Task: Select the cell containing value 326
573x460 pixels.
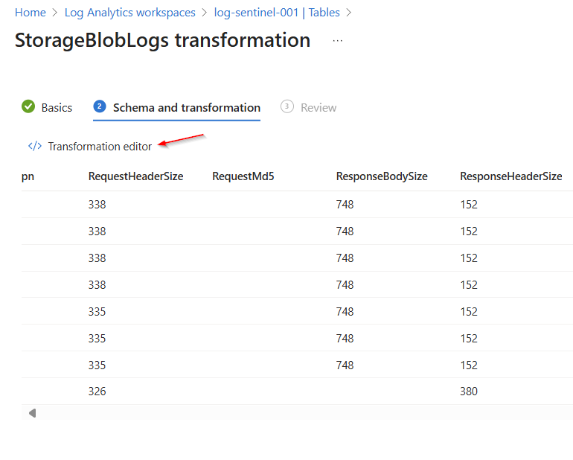Action: (97, 392)
